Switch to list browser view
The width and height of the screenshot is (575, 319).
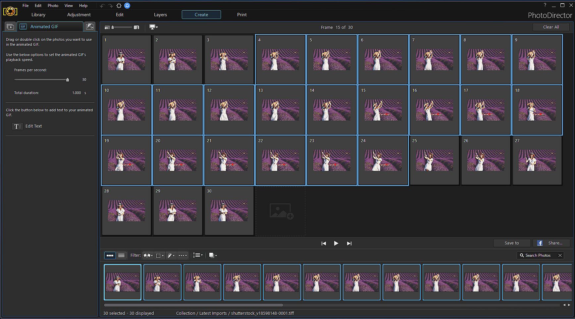coord(122,255)
